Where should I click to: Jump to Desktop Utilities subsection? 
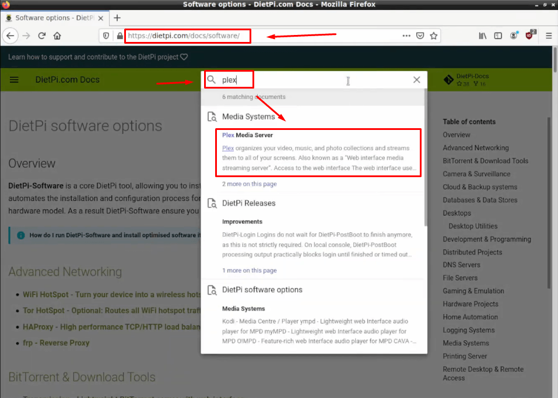click(x=473, y=226)
